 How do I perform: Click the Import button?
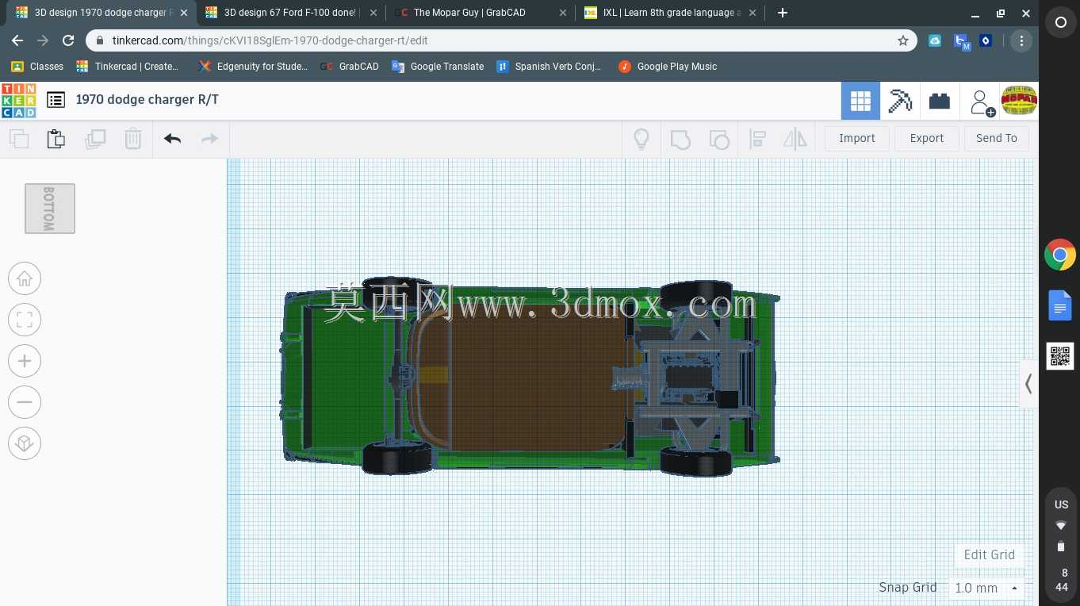click(857, 138)
